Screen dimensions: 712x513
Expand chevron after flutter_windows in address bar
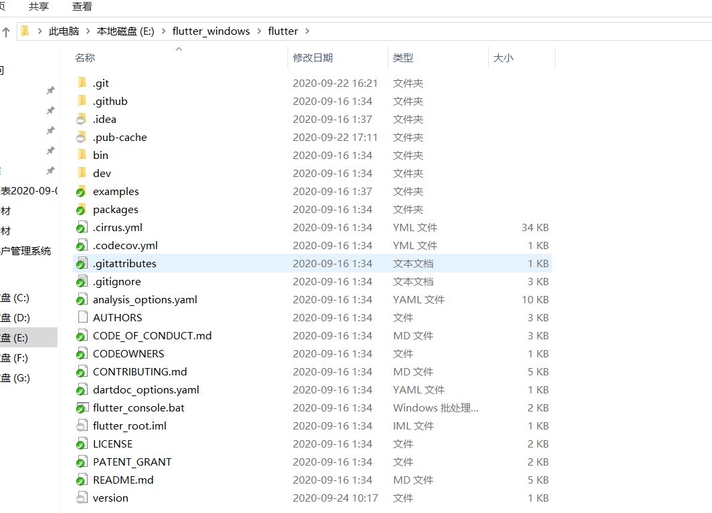(259, 31)
